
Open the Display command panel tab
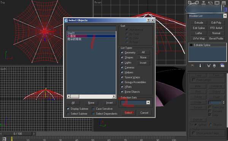click(217, 3)
